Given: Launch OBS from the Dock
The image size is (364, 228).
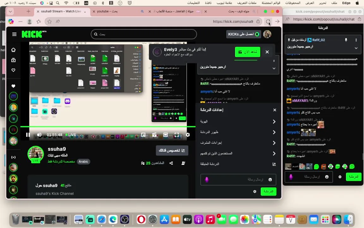Looking at the screenshot, I should tap(124, 219).
